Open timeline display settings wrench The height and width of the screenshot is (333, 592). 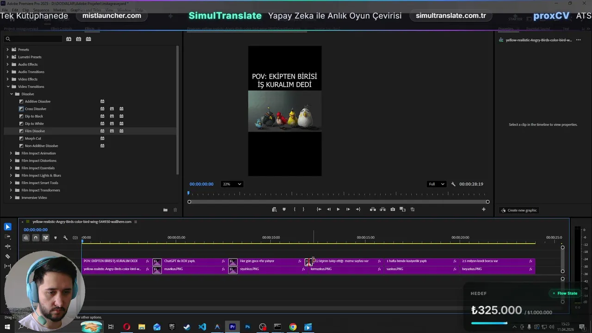pos(65,238)
